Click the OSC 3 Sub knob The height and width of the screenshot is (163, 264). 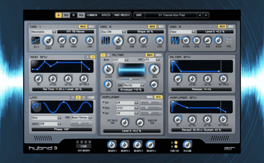point(207,40)
